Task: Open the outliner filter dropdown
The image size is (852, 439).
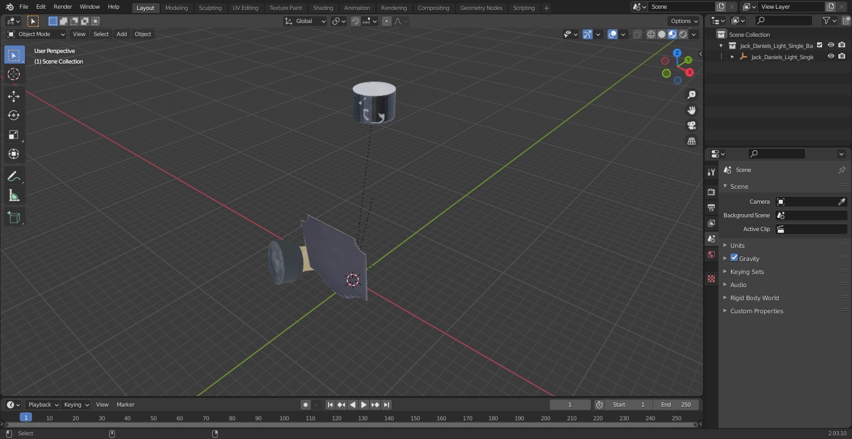Action: pyautogui.click(x=829, y=21)
